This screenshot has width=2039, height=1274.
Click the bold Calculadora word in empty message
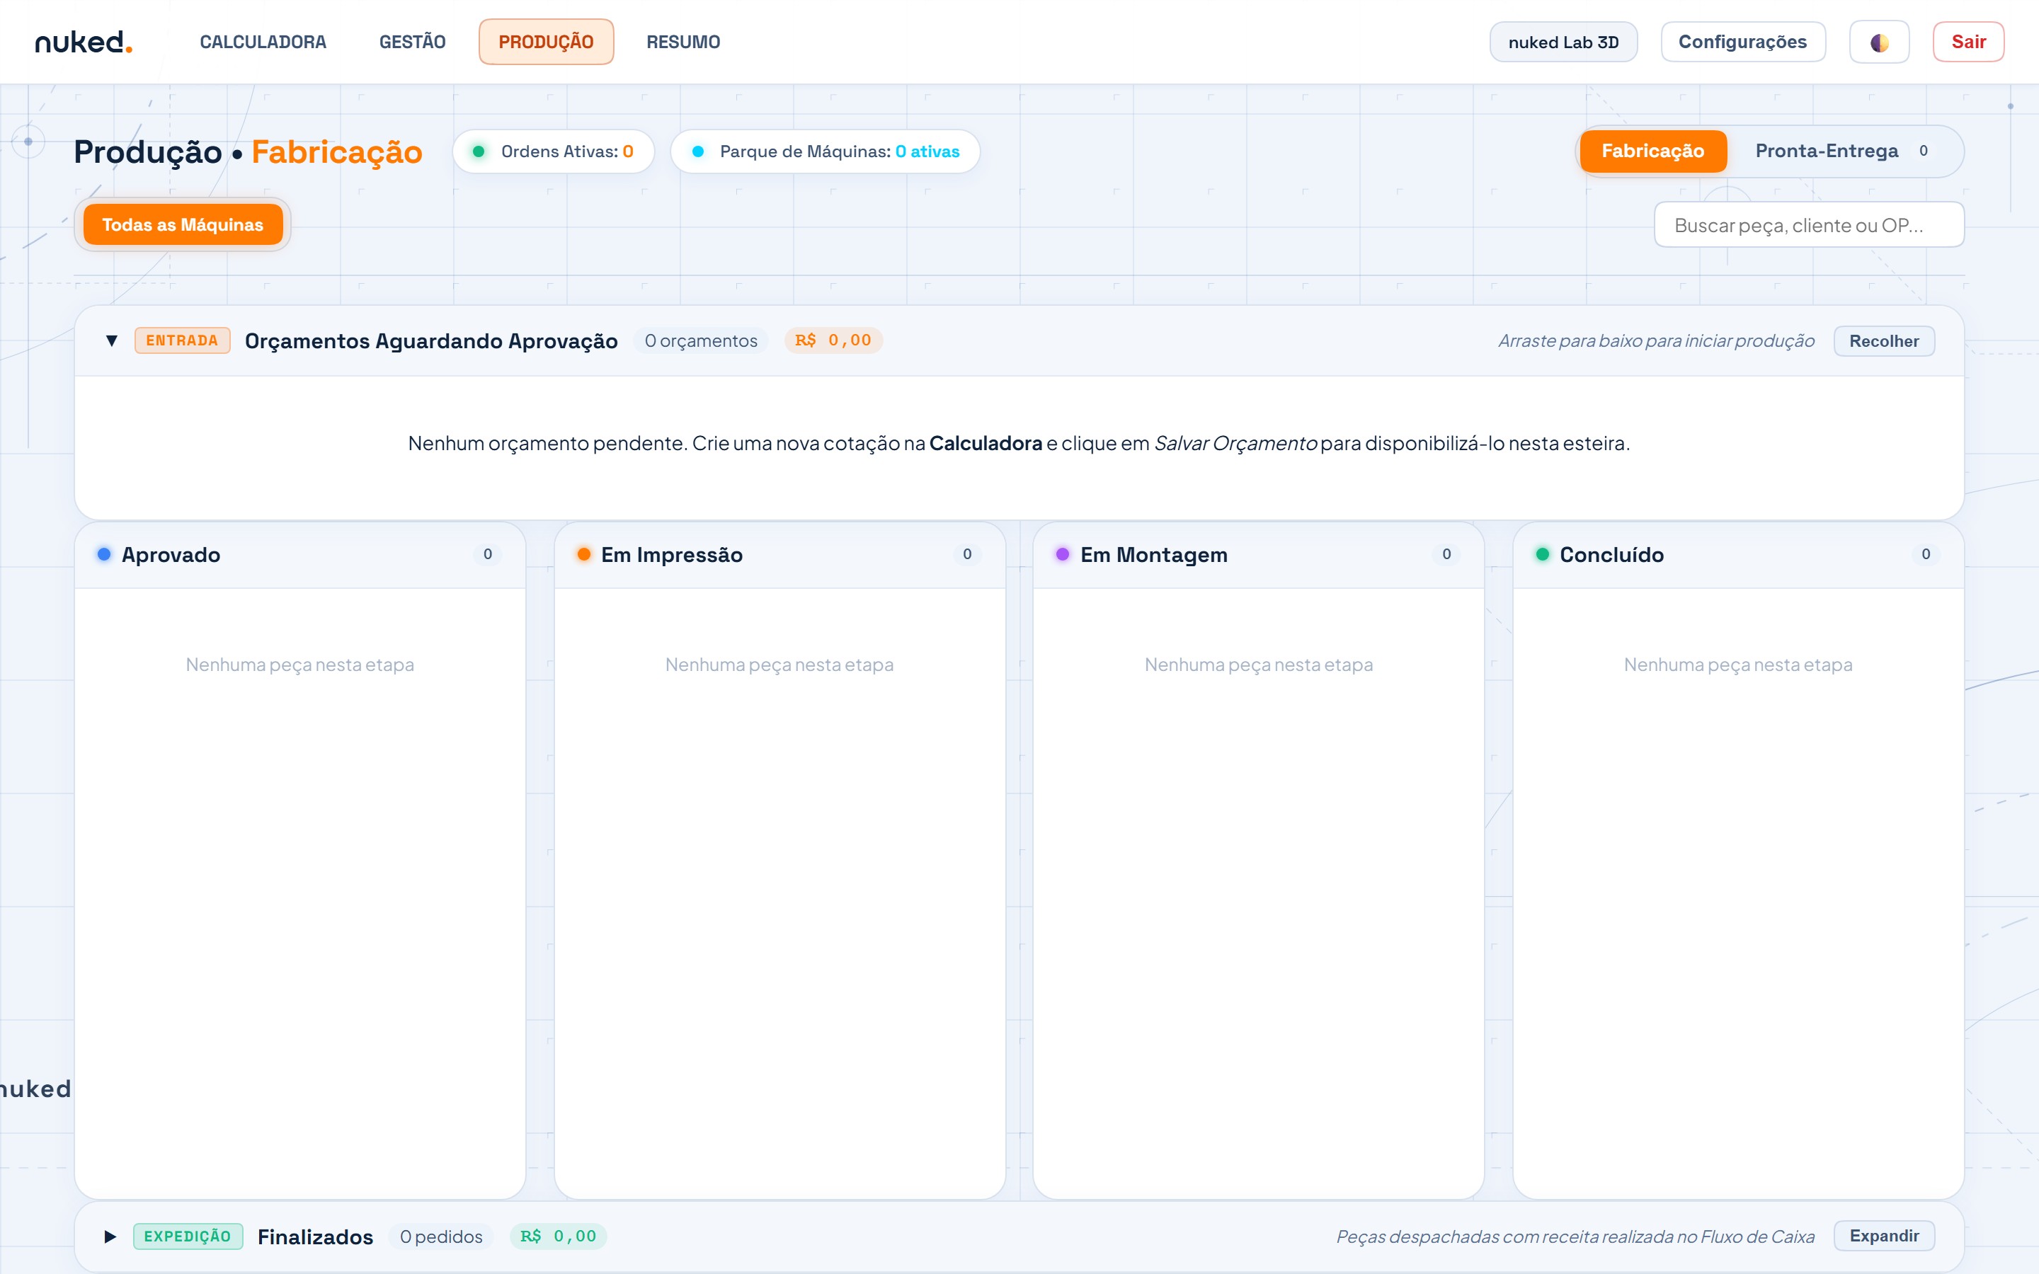pyautogui.click(x=986, y=443)
